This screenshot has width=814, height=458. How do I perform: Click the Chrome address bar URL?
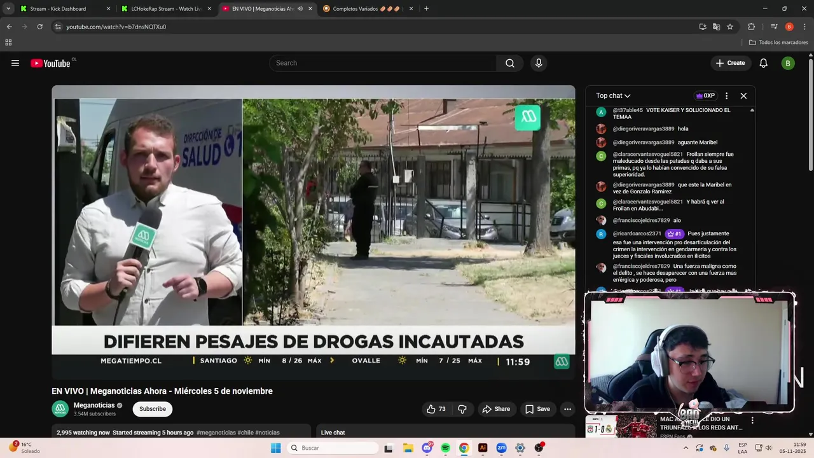(x=116, y=27)
